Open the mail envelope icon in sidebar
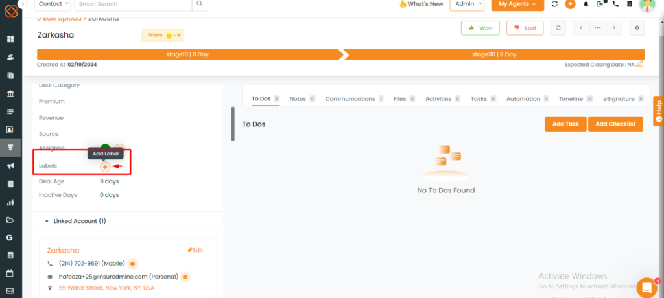Viewport: 664px width, 298px height. pyautogui.click(x=10, y=292)
